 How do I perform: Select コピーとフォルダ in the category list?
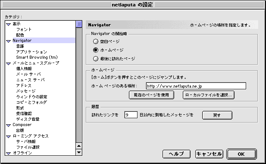click(x=31, y=102)
